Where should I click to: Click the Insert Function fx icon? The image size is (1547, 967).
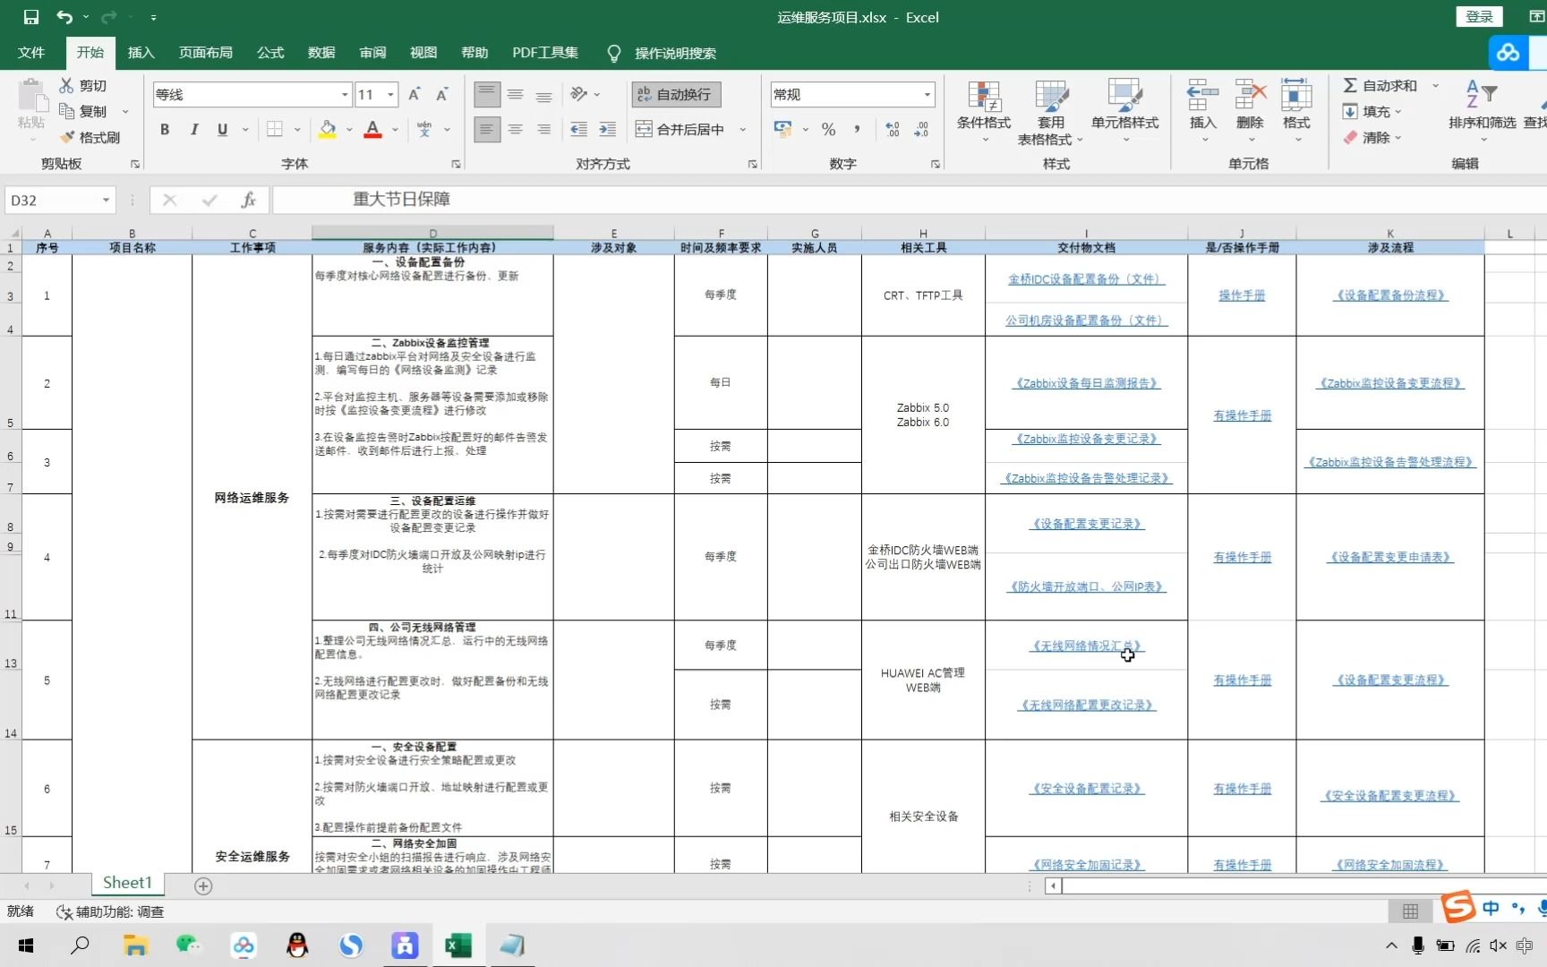point(249,200)
